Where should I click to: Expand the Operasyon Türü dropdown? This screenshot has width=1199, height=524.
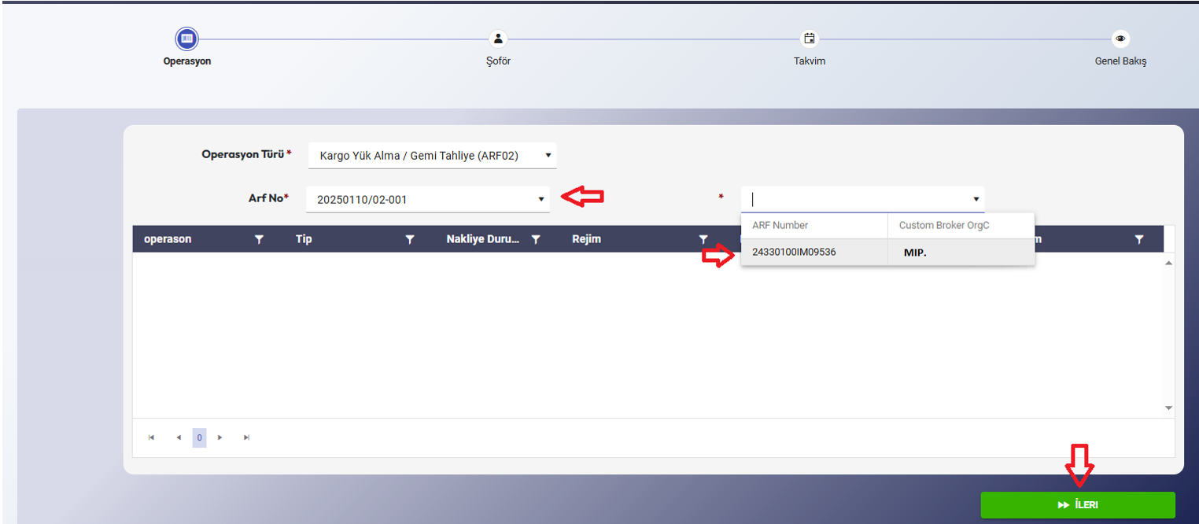[x=548, y=156]
